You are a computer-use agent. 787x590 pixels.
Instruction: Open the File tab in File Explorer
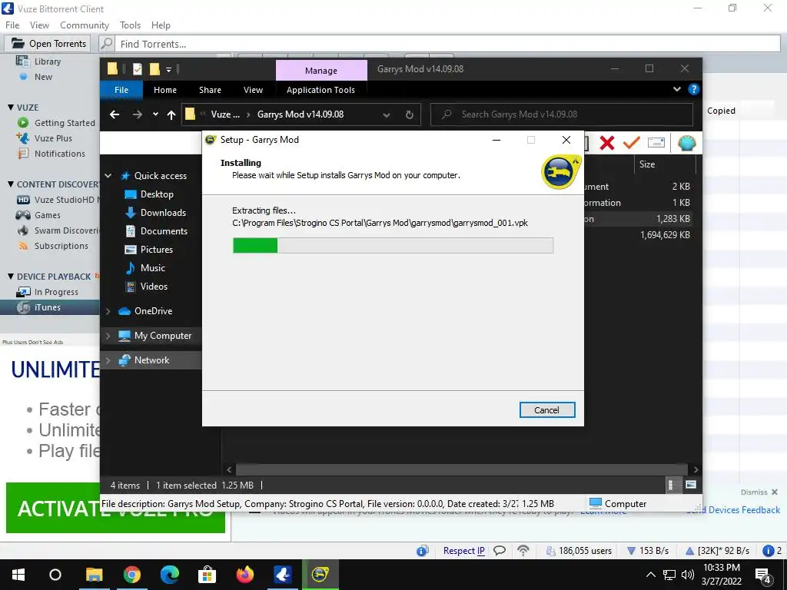[x=121, y=90]
